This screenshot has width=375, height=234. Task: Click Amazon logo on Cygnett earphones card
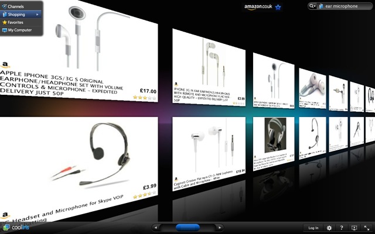pyautogui.click(x=176, y=179)
